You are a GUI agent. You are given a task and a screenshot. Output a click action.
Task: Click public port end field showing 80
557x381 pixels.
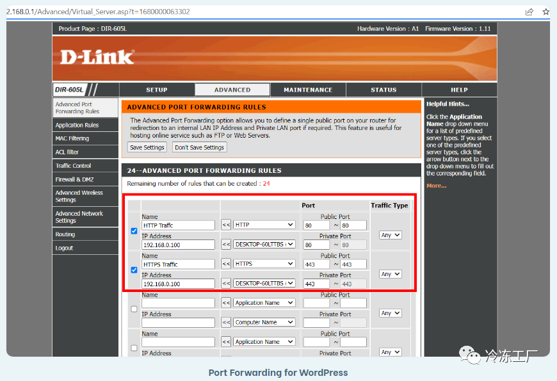point(353,225)
